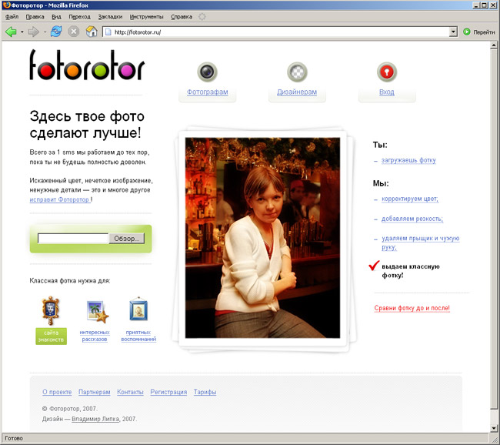This screenshot has width=500, height=445.
Task: Click the vertical scrollbar down arrow
Action: click(x=494, y=427)
